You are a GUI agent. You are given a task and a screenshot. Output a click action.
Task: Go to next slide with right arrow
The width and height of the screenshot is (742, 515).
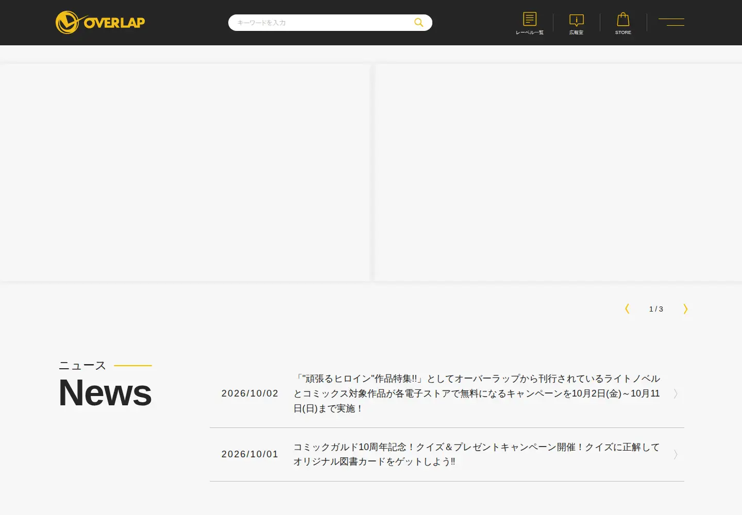(x=685, y=308)
